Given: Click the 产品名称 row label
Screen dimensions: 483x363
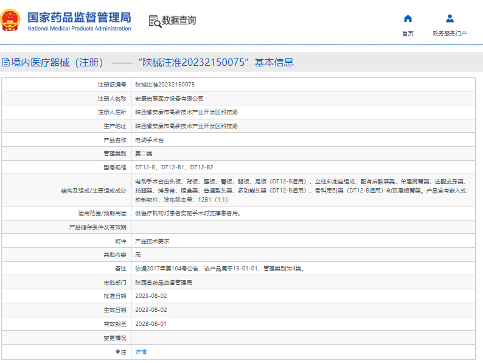Looking at the screenshot, I should (115, 140).
